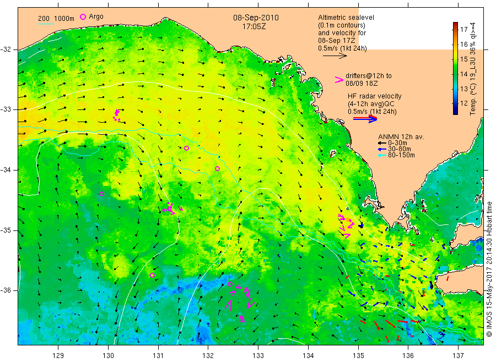Click the temperature color bar
The image size is (496, 363).
pos(455,68)
